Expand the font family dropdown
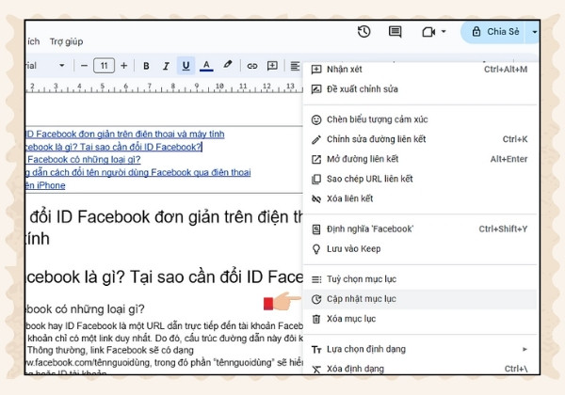This screenshot has width=565, height=395. click(62, 66)
